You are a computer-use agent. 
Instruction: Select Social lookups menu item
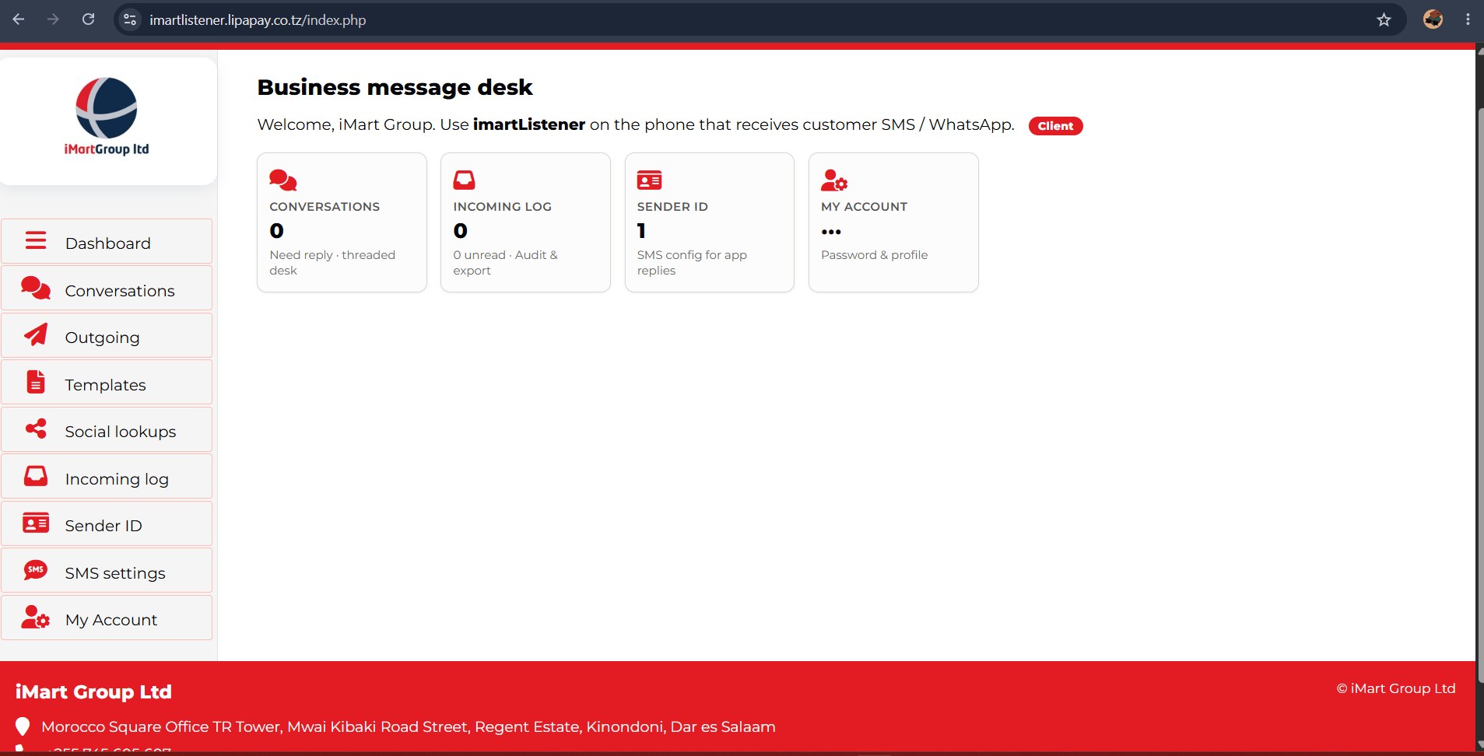107,429
